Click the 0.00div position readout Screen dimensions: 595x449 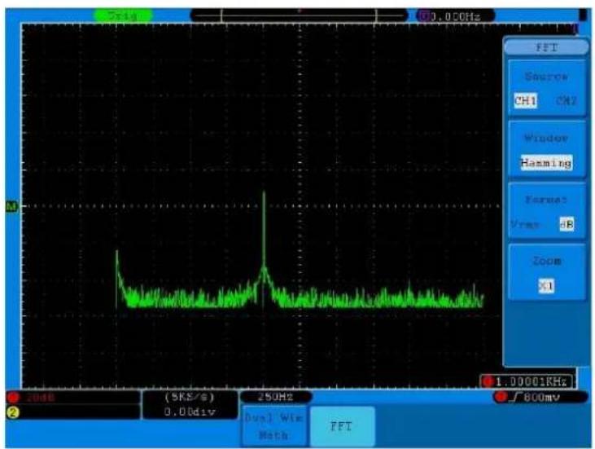[x=190, y=412]
